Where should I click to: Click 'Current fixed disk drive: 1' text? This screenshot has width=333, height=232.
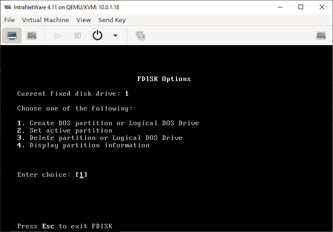click(73, 94)
